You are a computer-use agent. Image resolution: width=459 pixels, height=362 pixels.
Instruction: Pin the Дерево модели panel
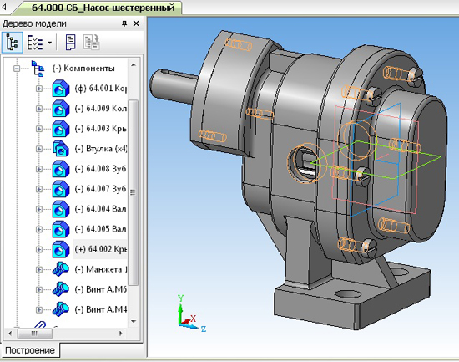[x=124, y=23]
